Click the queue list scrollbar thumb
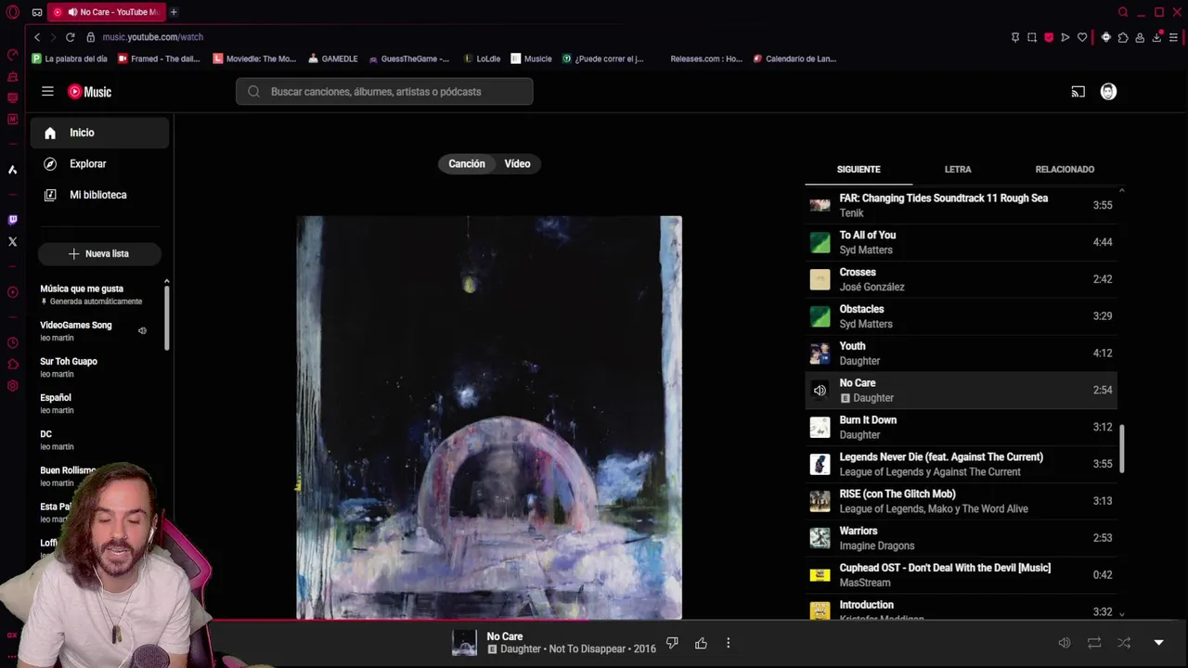Screen dimensions: 1188x668 pyautogui.click(x=1121, y=449)
